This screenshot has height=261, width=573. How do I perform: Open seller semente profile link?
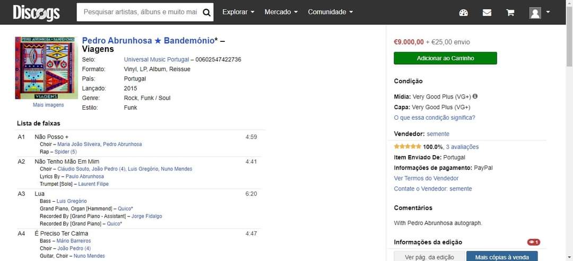pos(438,134)
